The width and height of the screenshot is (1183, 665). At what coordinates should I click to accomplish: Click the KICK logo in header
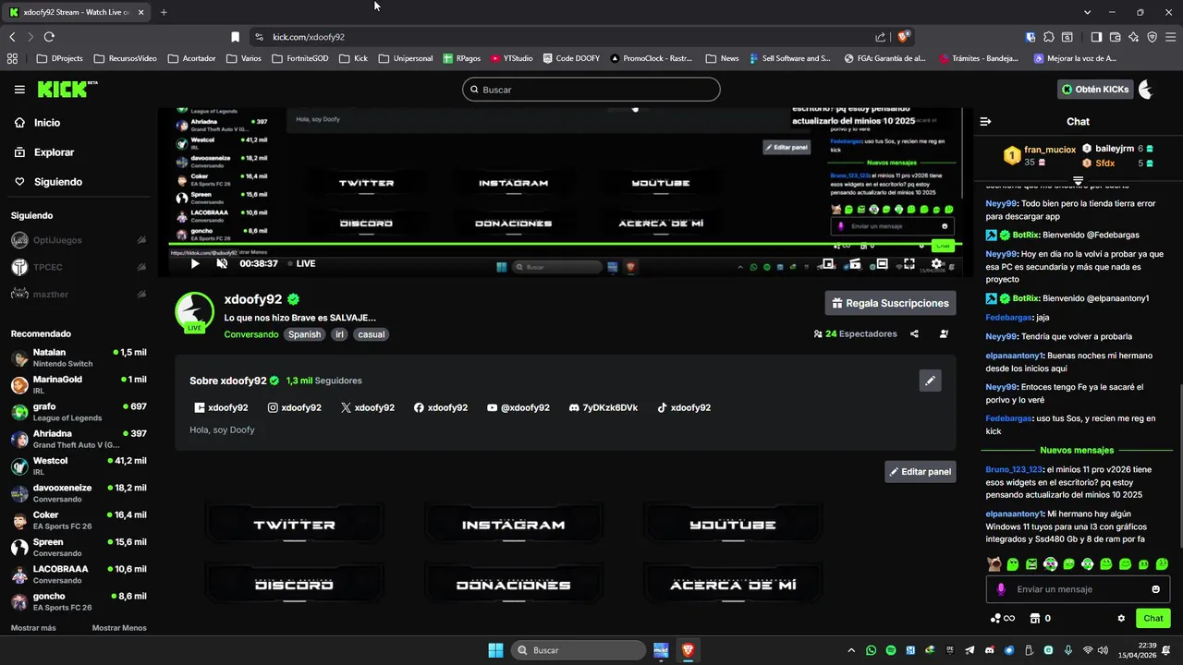pos(67,89)
